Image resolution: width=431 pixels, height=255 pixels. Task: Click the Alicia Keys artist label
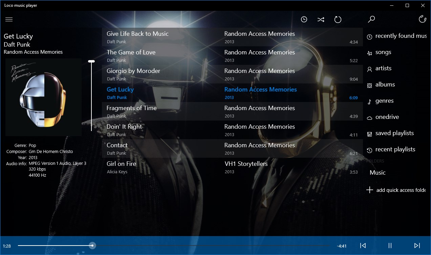117,172
